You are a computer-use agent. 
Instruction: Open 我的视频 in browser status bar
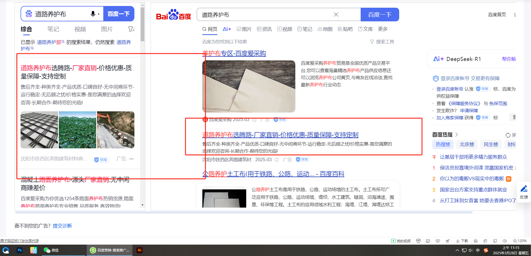(x=401, y=241)
